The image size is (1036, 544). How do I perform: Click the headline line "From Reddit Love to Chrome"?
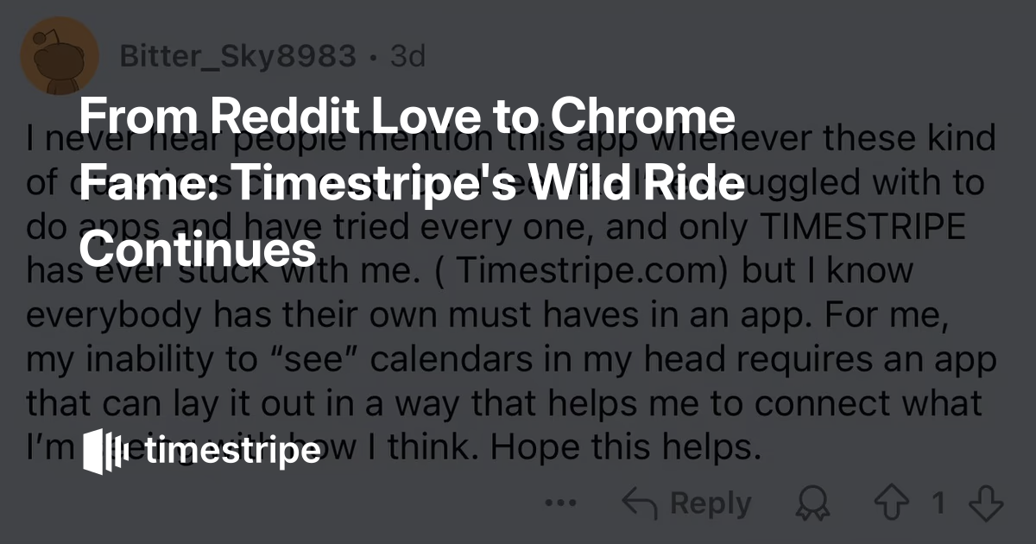click(407, 115)
